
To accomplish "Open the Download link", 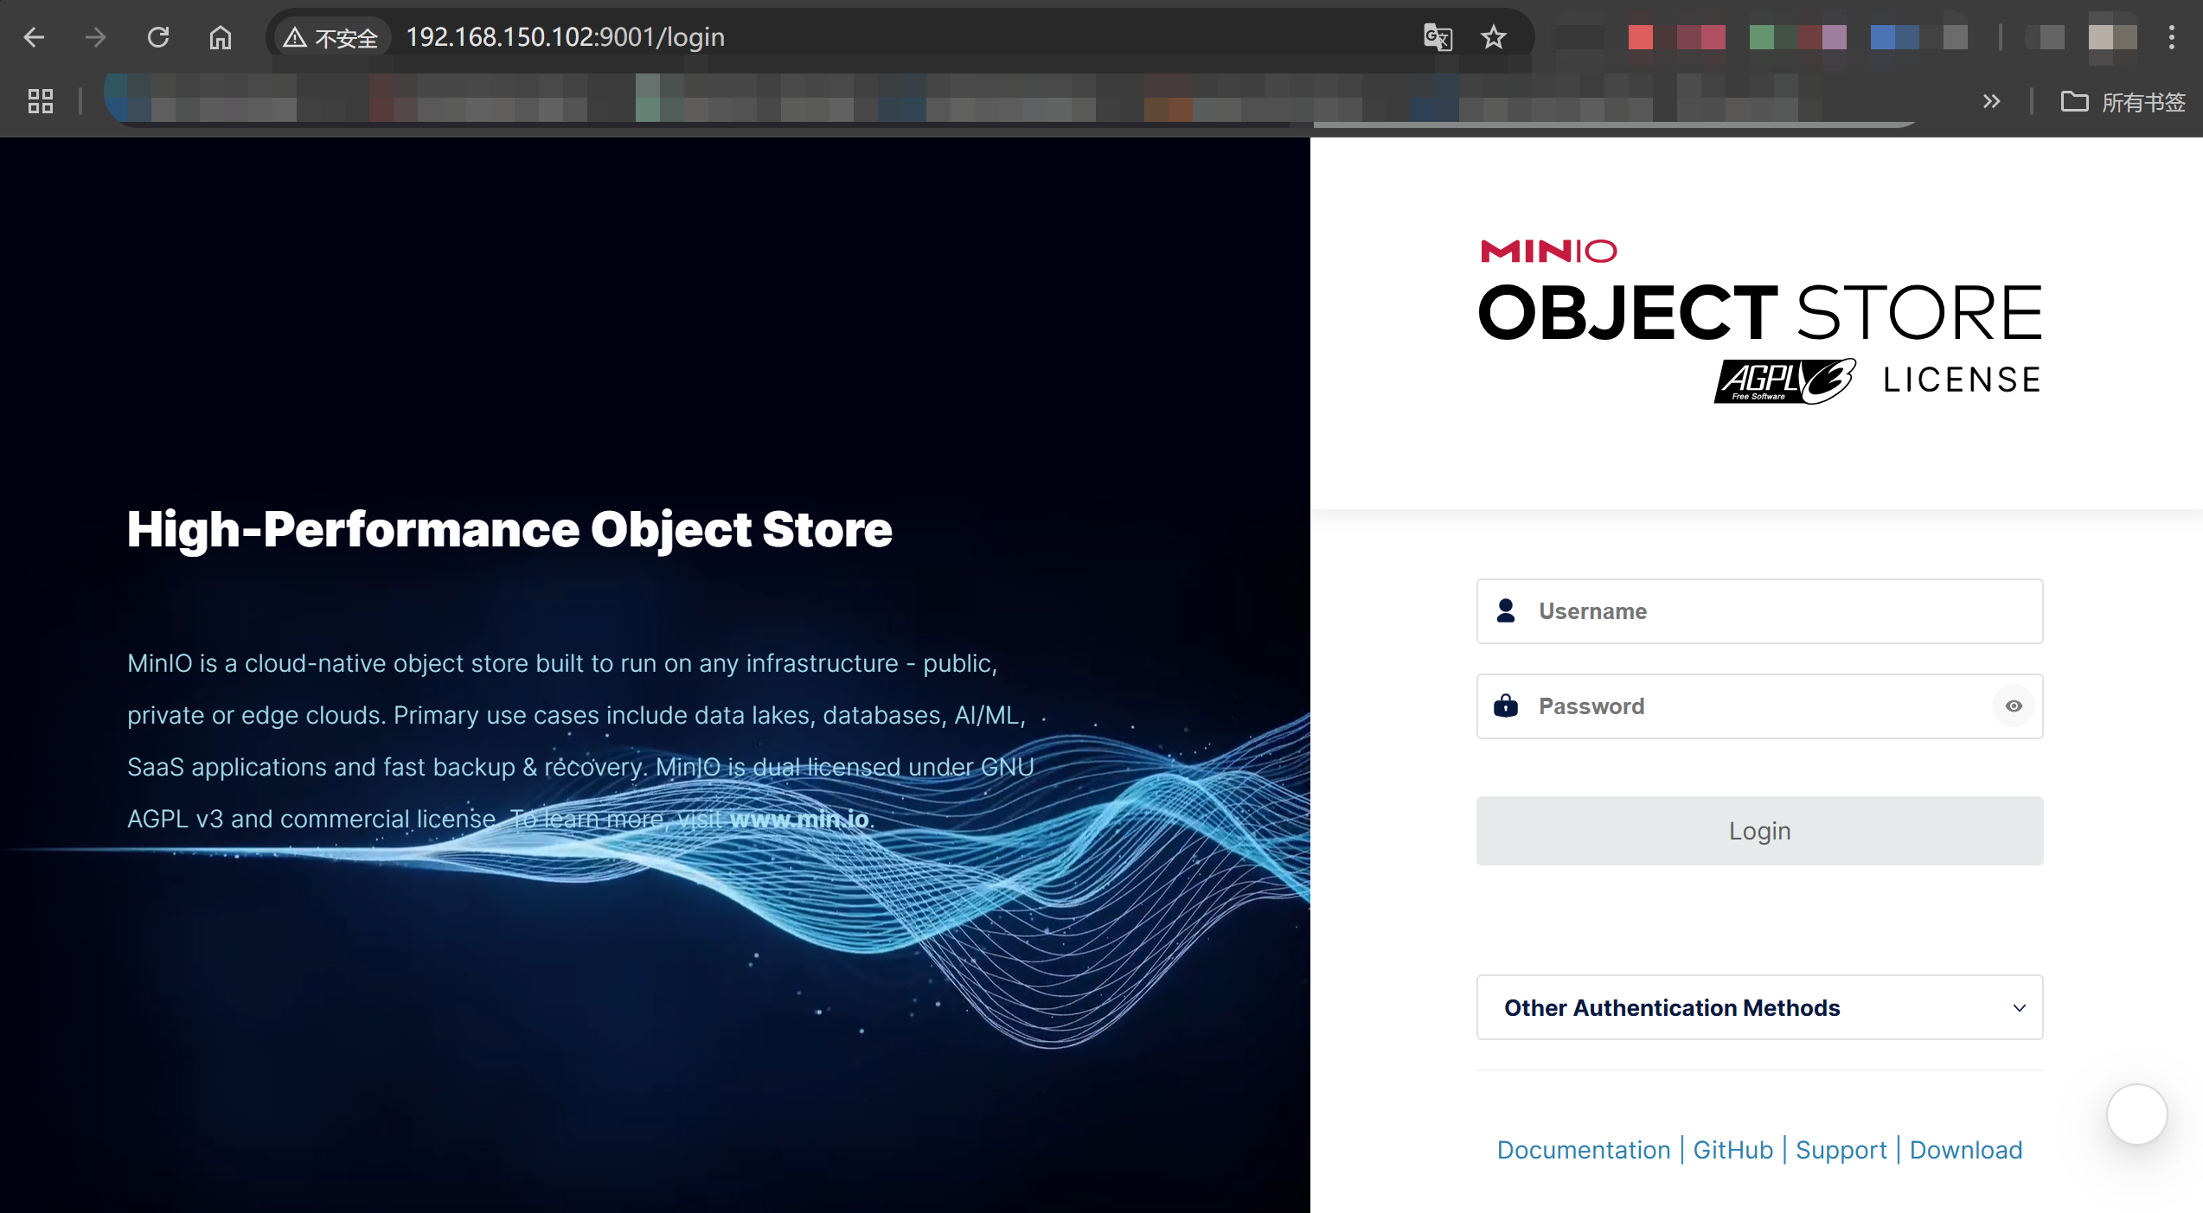I will (1965, 1150).
